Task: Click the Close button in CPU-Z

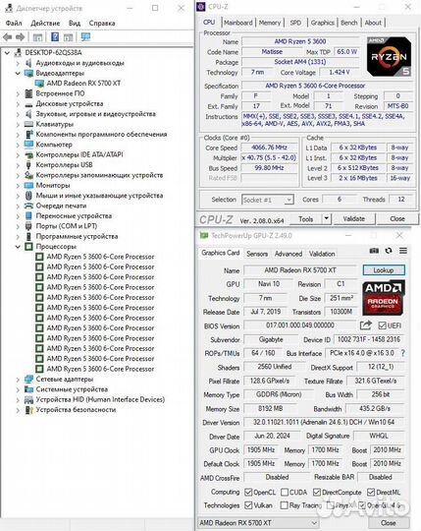Action: pyautogui.click(x=397, y=218)
